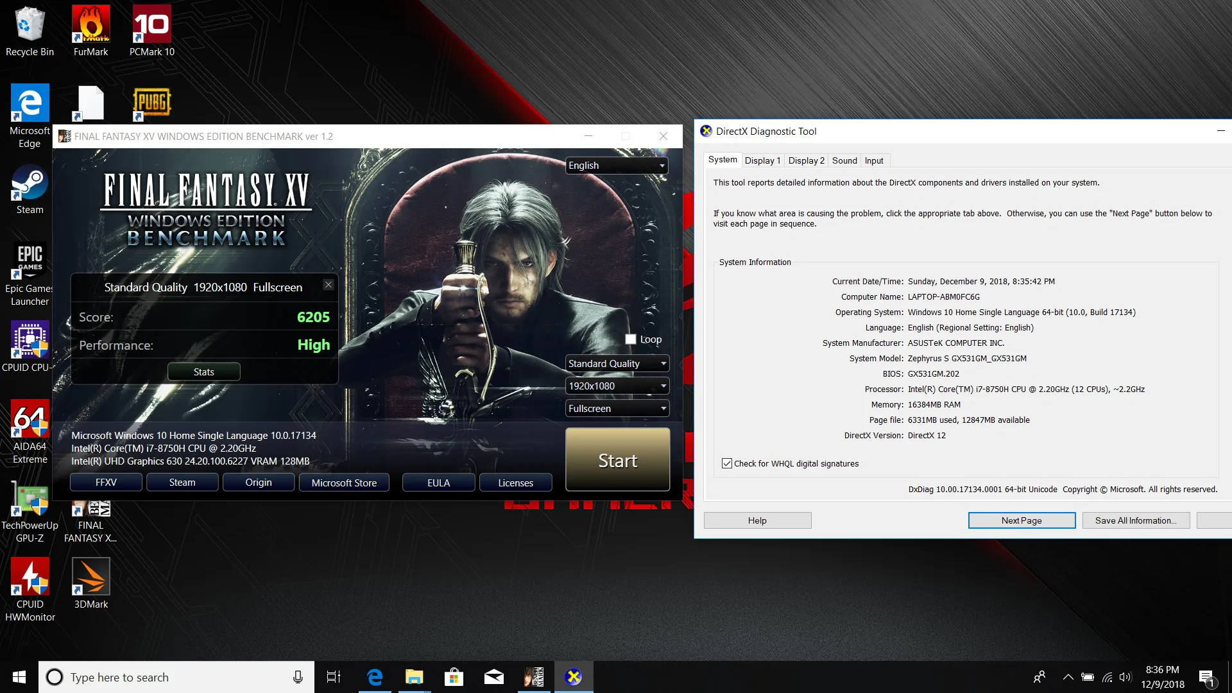Open the 1920x1080 resolution dropdown
Viewport: 1232px width, 693px height.
click(617, 386)
